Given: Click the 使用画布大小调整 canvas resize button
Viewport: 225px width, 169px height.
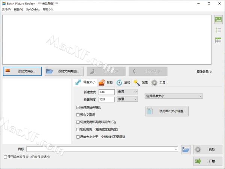Looking at the screenshot, I should [x=167, y=111].
